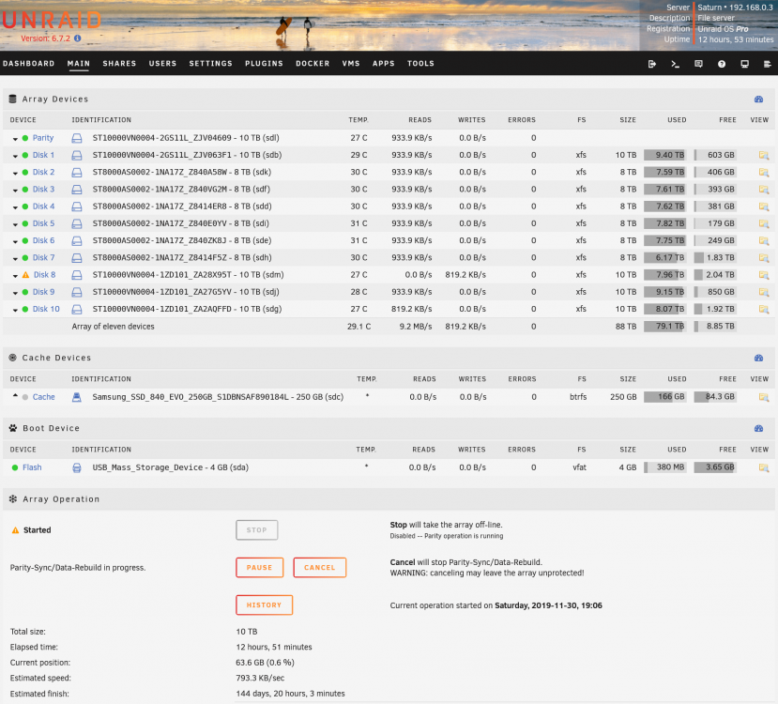Toggle Cache Devices reads/writes display icon
This screenshot has width=778, height=704.
tap(758, 358)
